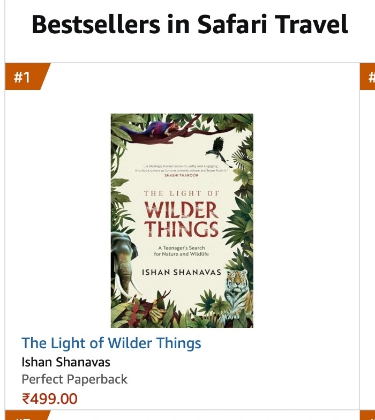Open the Ishan Shanavas author link below the title

pos(66,362)
